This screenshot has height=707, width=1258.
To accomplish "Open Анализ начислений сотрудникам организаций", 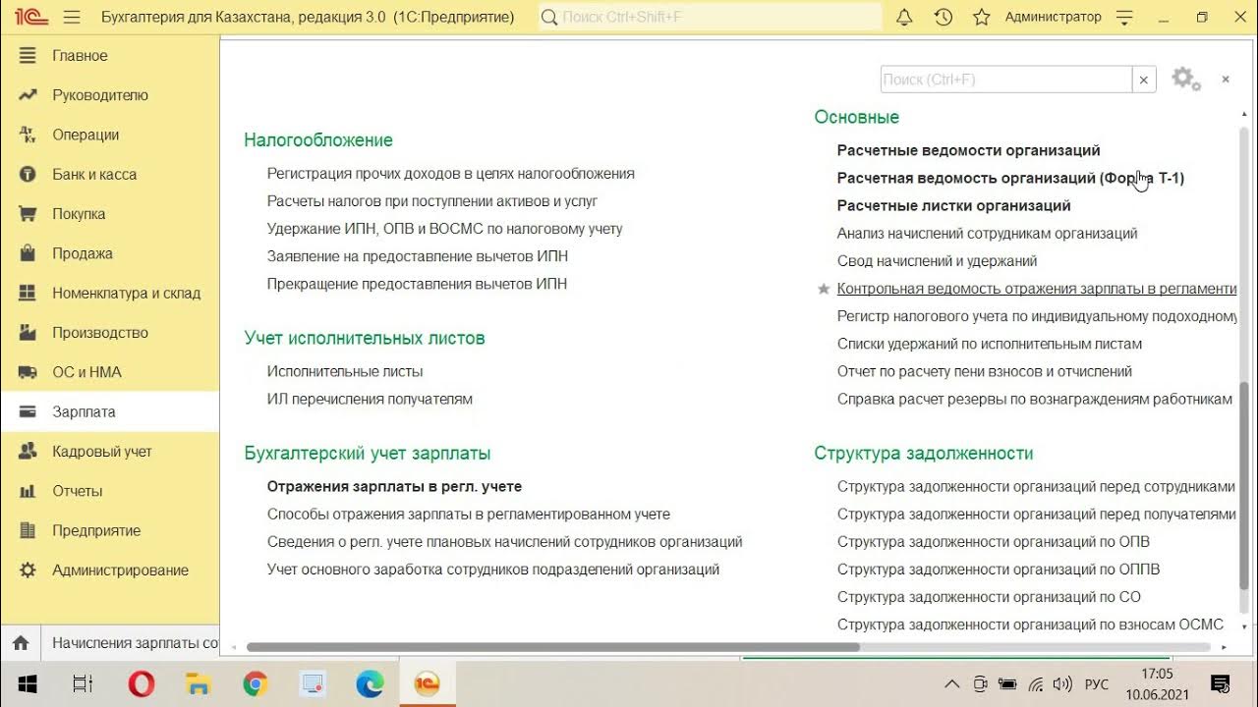I will 987,234.
